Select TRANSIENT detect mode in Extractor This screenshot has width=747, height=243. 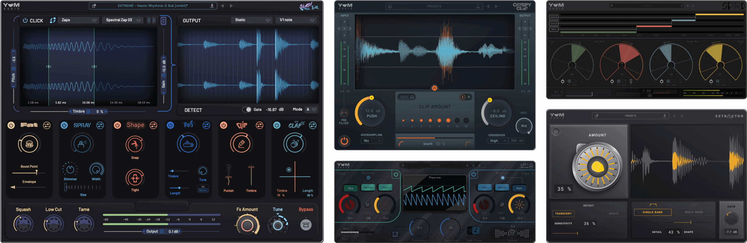point(563,214)
